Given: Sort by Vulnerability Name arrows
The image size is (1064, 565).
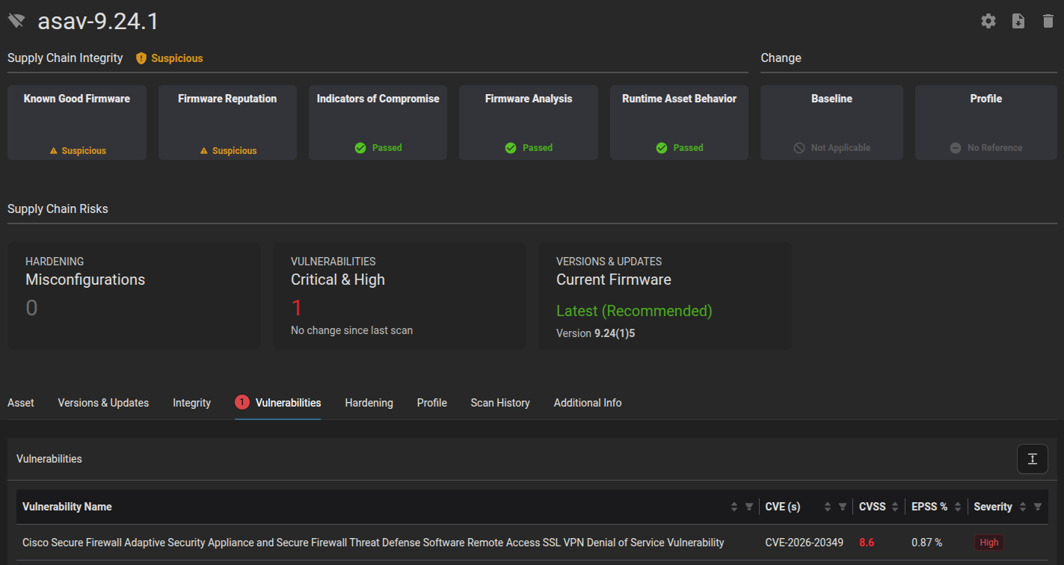Looking at the screenshot, I should 734,507.
